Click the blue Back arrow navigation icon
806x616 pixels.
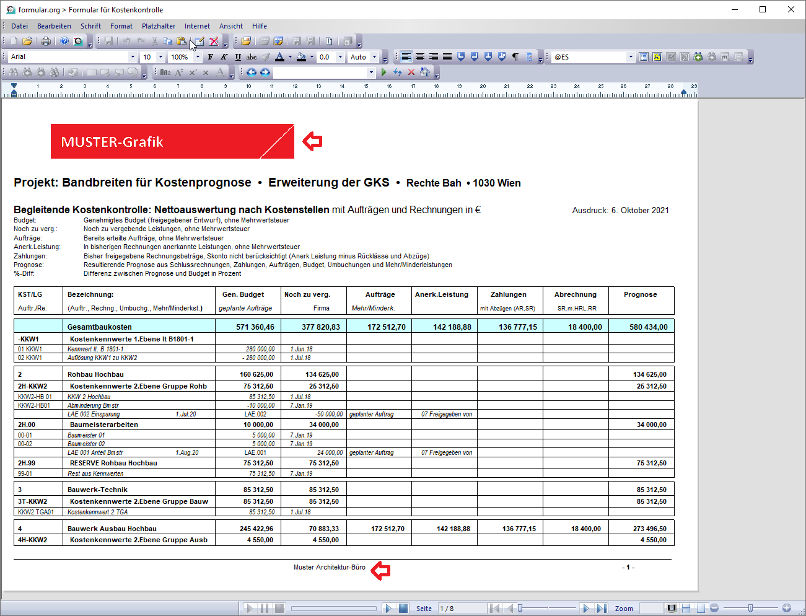[252, 73]
